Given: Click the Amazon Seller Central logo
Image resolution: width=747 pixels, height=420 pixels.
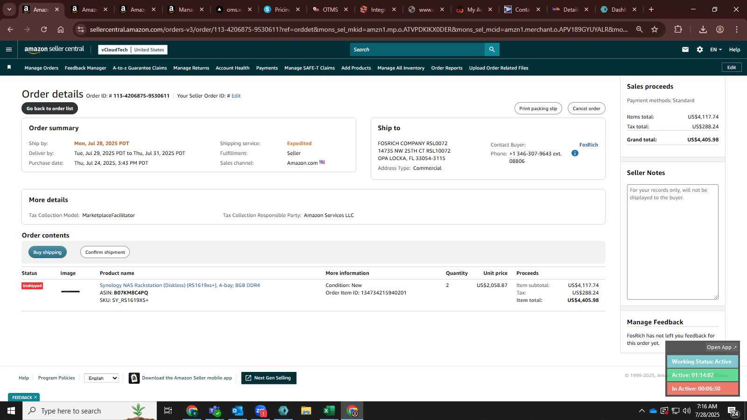Looking at the screenshot, I should (x=54, y=49).
